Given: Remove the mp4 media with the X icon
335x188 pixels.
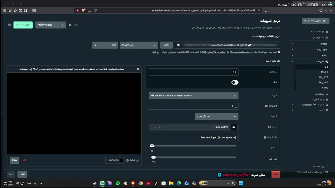Looking at the screenshot, I should click(x=155, y=127).
